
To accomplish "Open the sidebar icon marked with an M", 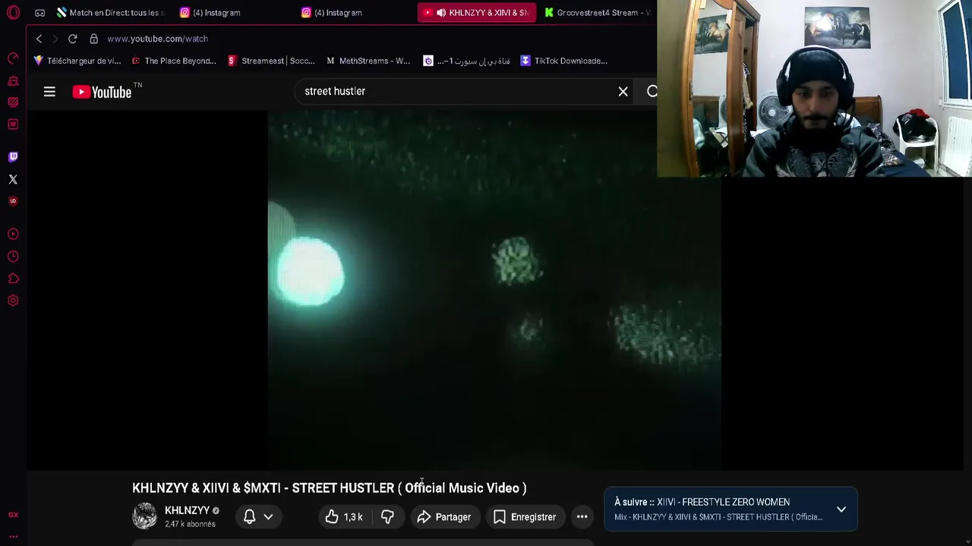I will 13,124.
